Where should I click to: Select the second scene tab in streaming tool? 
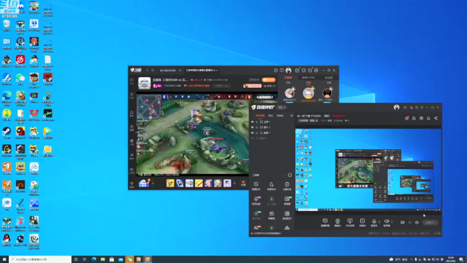[271, 116]
